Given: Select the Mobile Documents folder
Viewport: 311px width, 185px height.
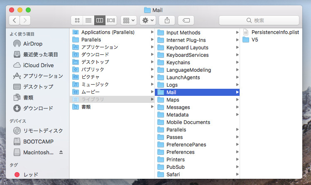Looking at the screenshot, I should [x=197, y=122].
